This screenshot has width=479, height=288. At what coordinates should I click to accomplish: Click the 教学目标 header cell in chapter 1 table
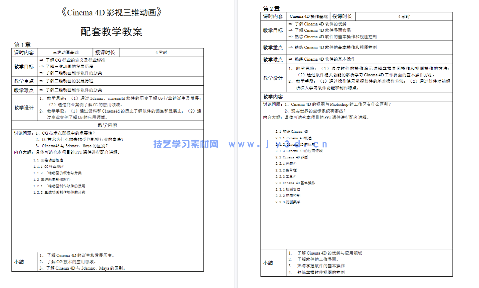(x=24, y=66)
